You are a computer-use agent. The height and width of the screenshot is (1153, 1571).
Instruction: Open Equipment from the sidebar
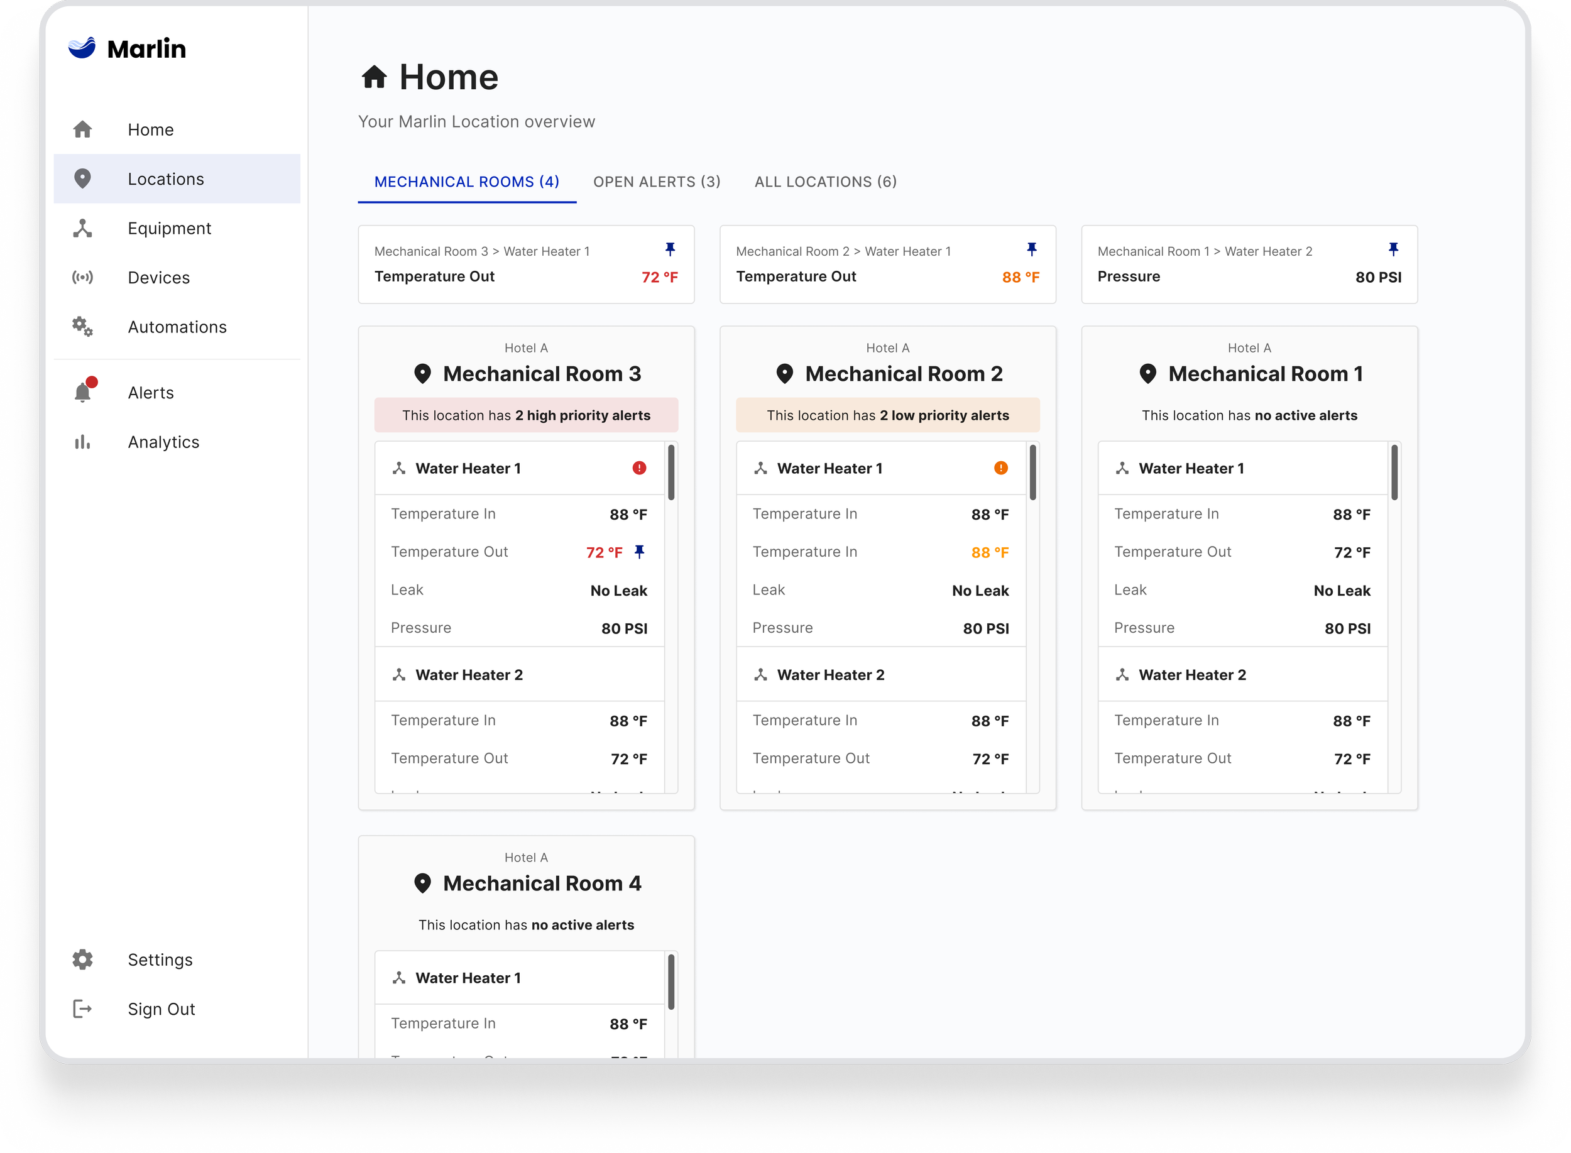tap(169, 228)
